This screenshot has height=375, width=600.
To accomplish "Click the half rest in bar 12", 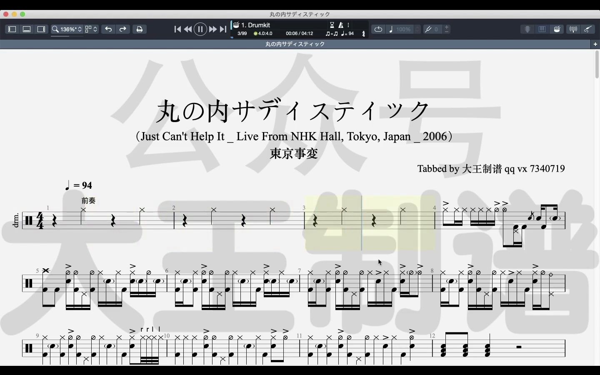I will pyautogui.click(x=519, y=347).
